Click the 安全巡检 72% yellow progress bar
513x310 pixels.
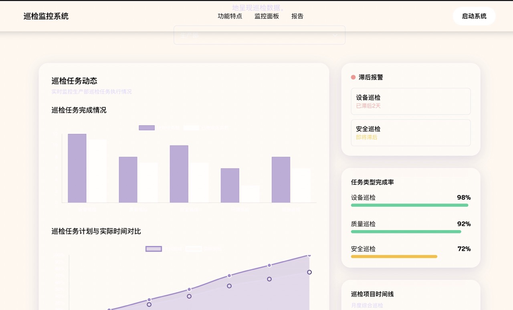click(x=394, y=256)
